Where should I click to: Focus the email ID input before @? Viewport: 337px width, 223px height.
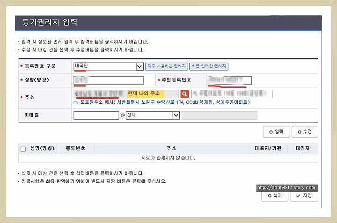coord(96,115)
